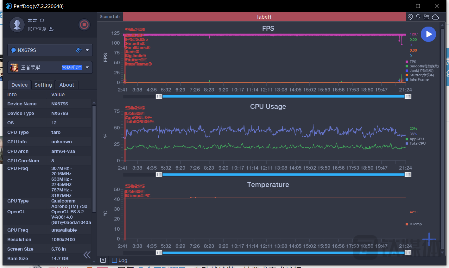Screen dimensions: 449x268
Task: Enable the Log checkbox
Action: click(x=115, y=260)
